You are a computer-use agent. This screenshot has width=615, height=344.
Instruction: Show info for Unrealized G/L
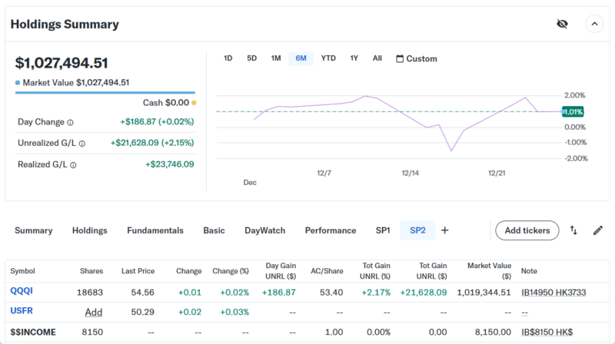(x=82, y=144)
